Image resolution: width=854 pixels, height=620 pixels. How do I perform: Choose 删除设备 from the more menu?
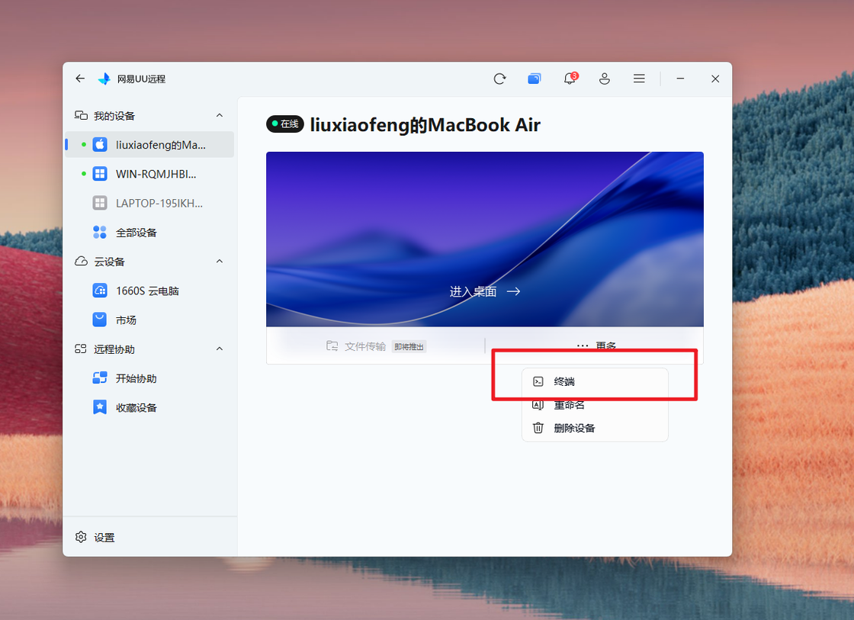point(595,429)
